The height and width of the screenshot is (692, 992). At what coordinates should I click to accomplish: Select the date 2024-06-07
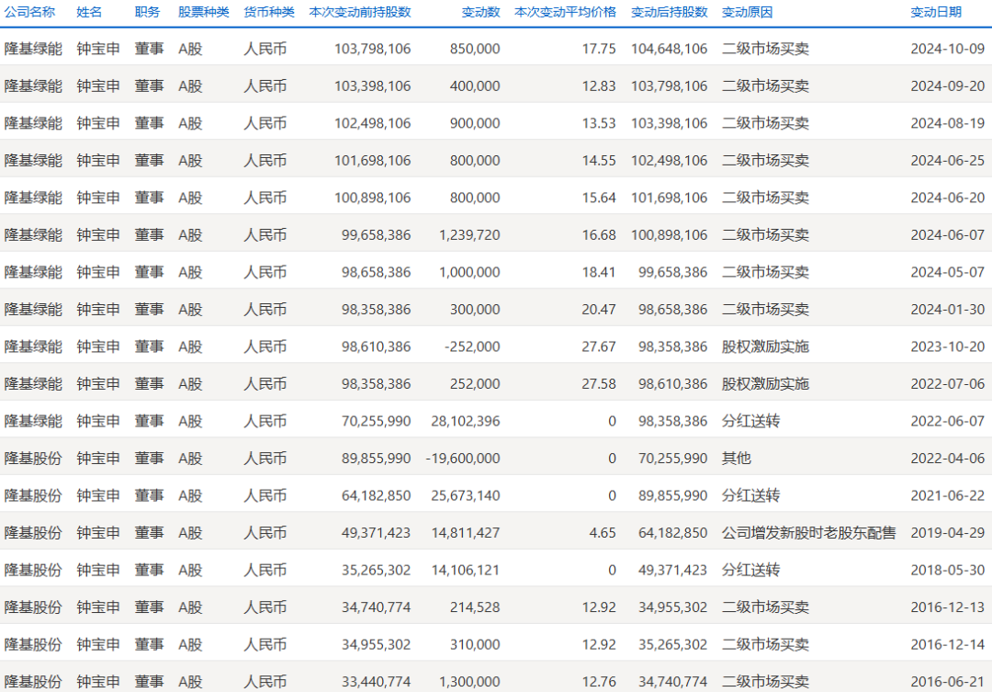point(948,235)
